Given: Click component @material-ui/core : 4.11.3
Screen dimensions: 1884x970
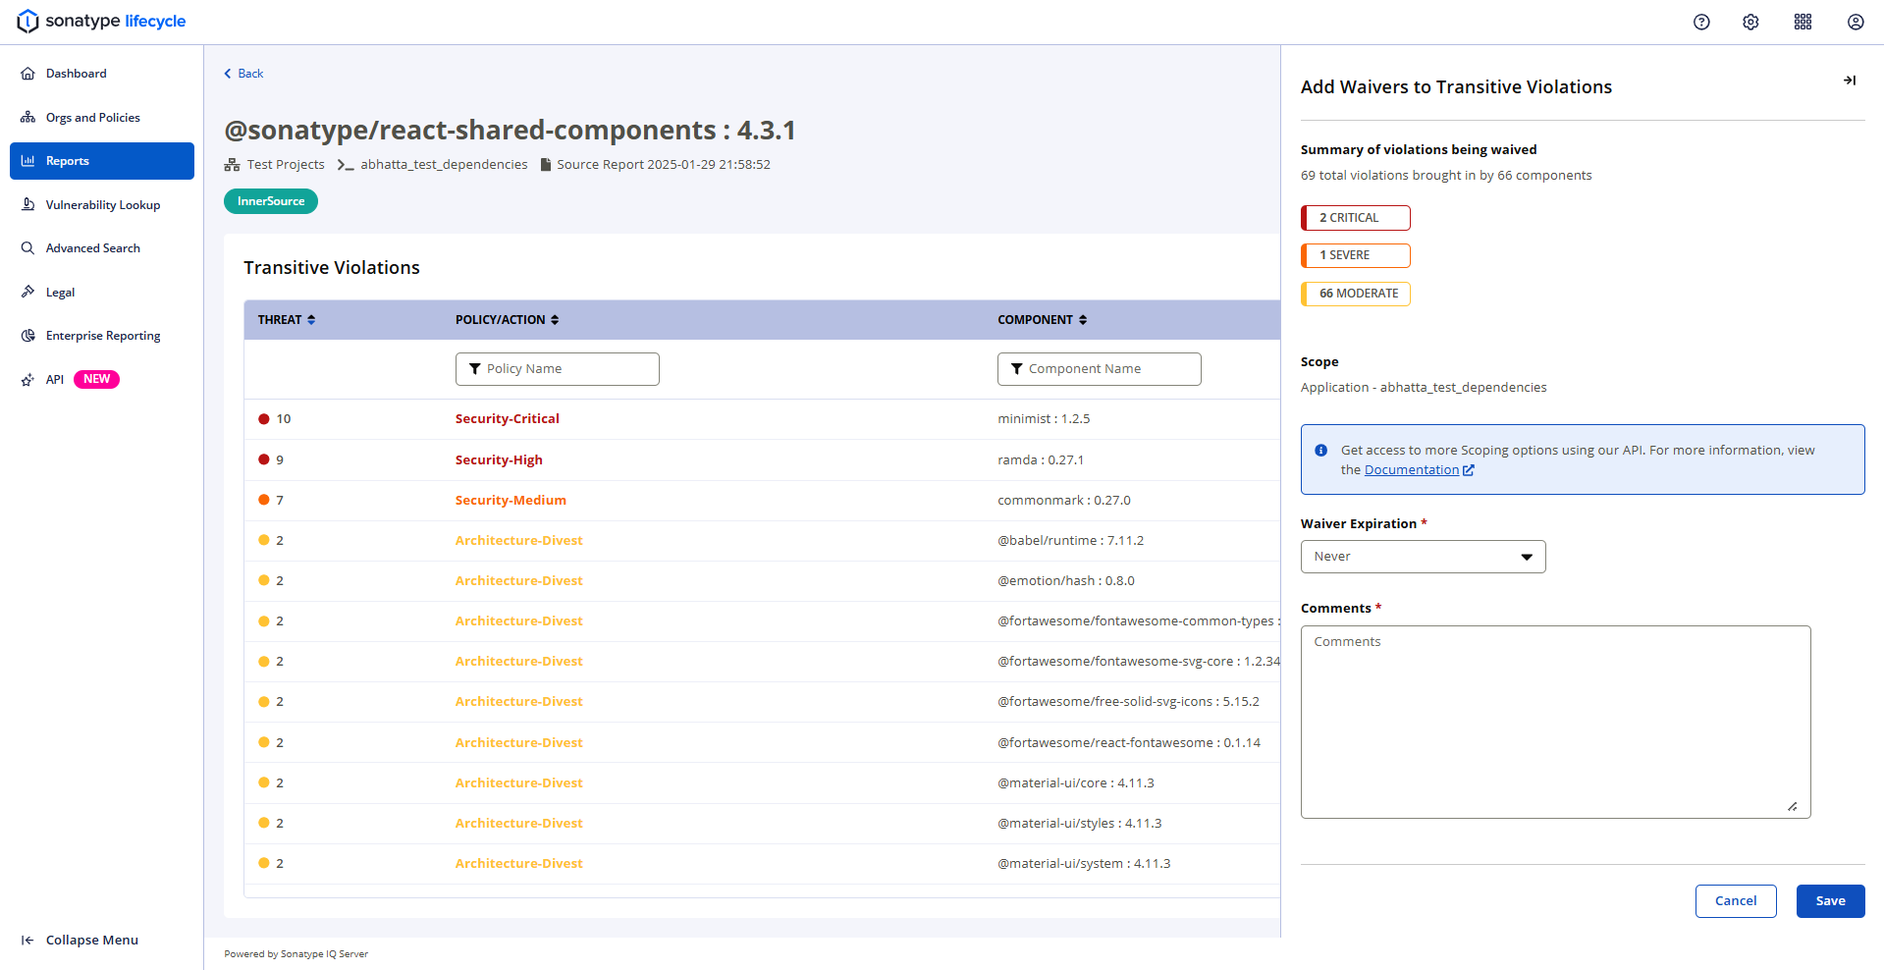Looking at the screenshot, I should point(1076,782).
